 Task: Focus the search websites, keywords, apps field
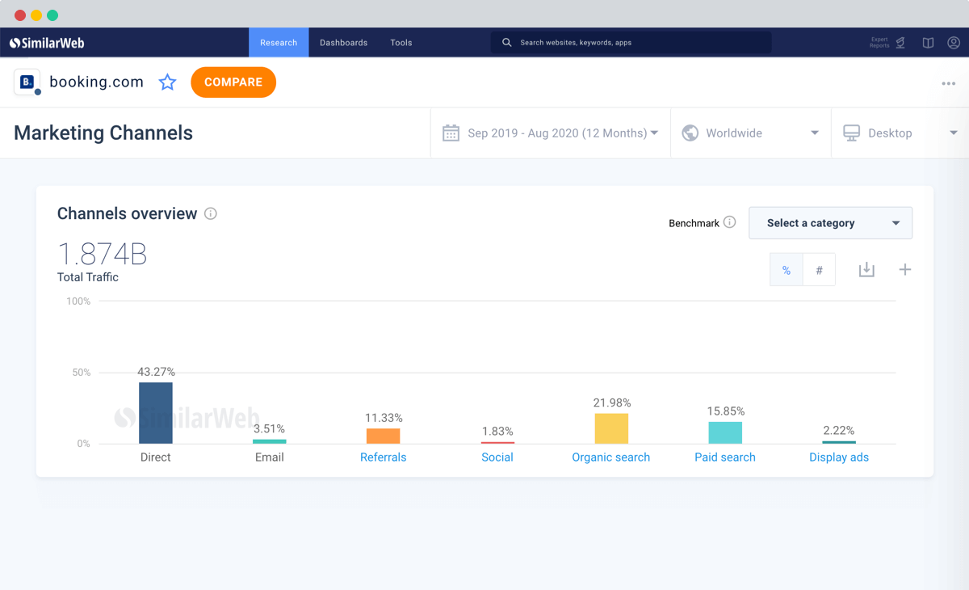pos(631,43)
